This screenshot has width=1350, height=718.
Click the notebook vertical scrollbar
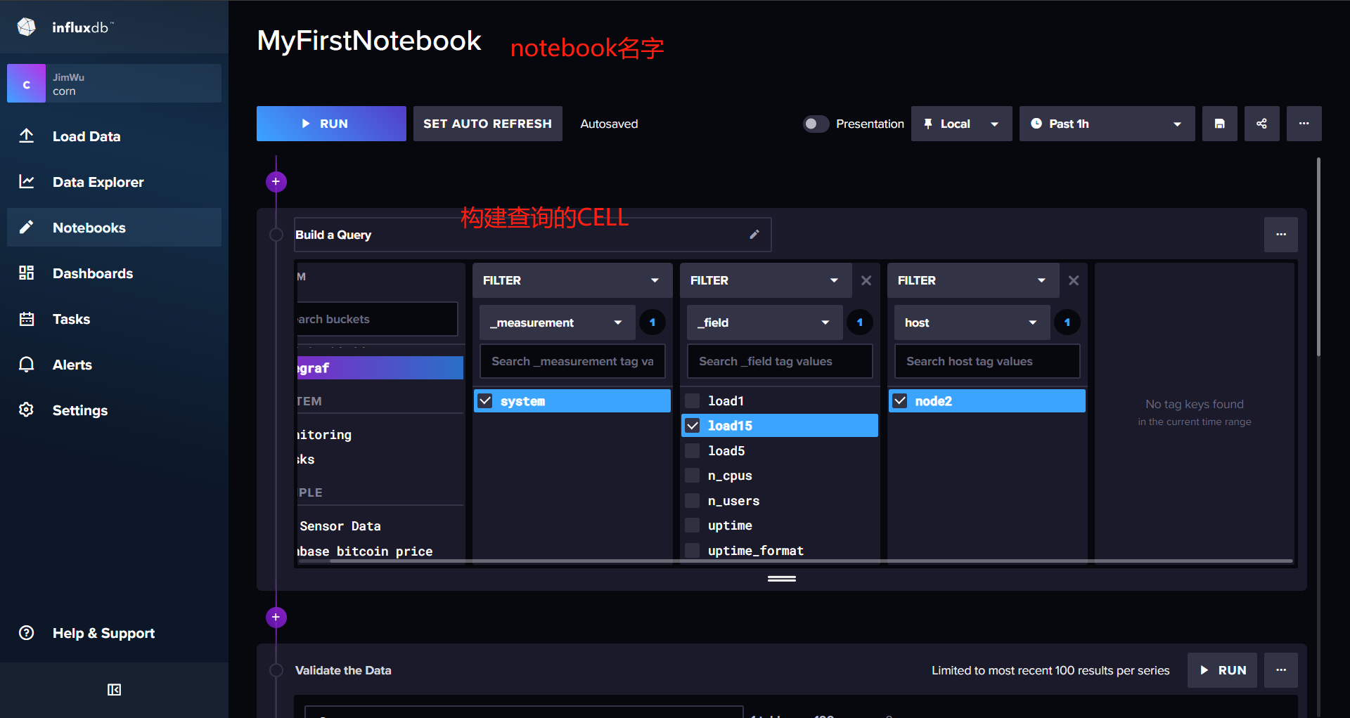click(x=1318, y=256)
